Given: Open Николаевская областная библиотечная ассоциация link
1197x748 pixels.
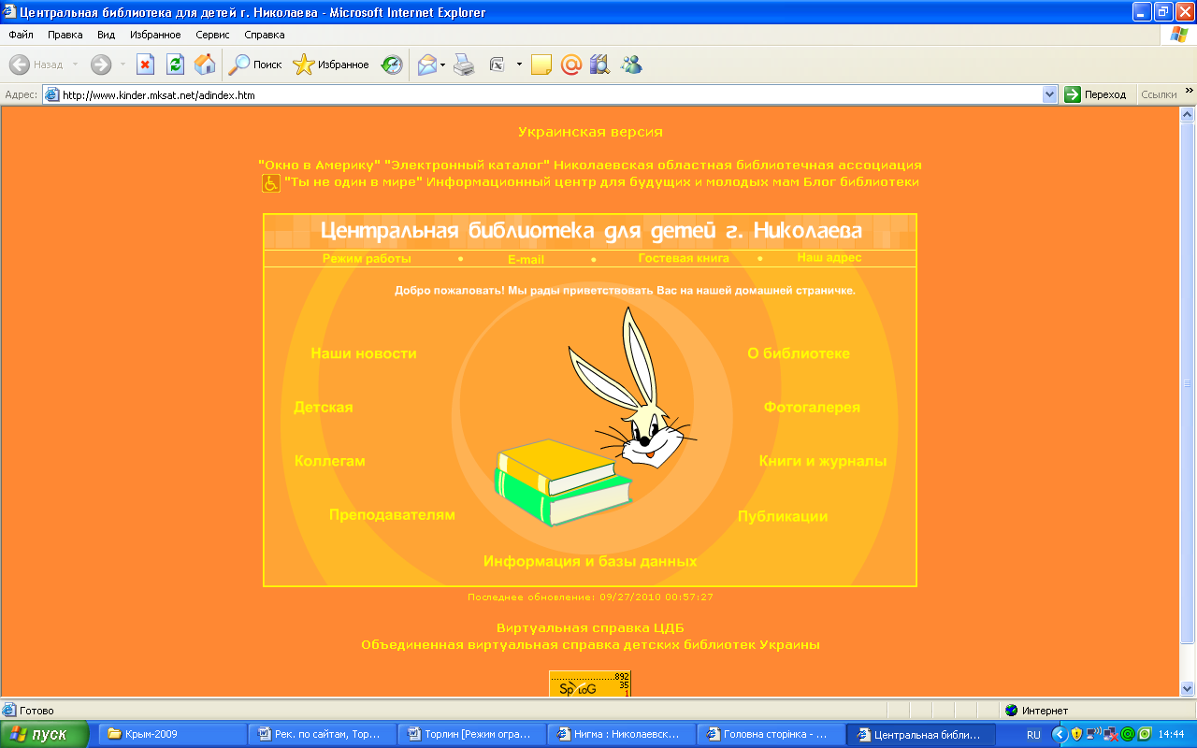Looking at the screenshot, I should tap(739, 165).
